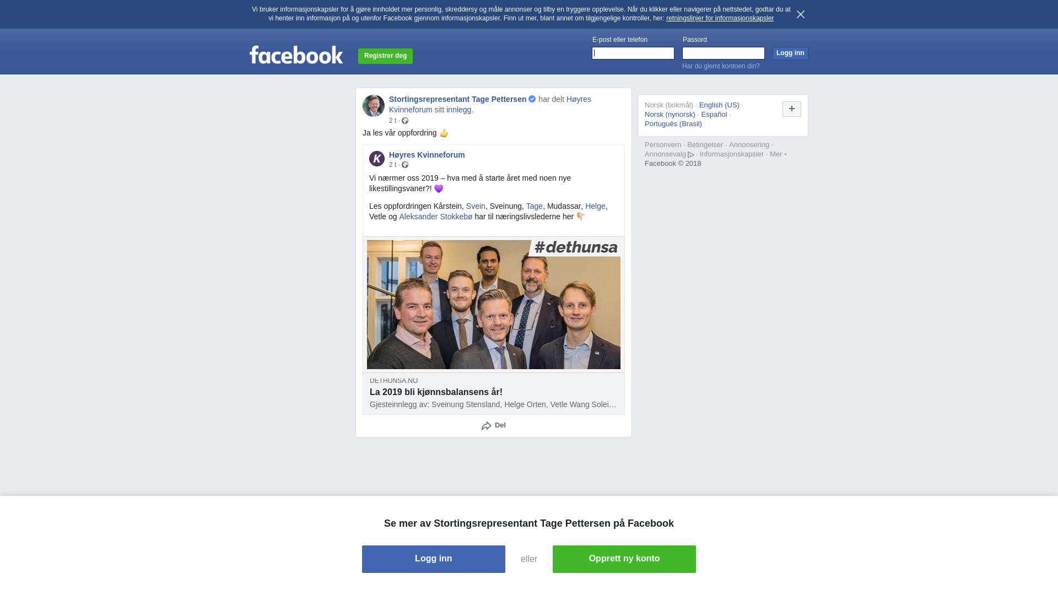Click the E-post eller telefon field
The image size is (1058, 595).
pyautogui.click(x=633, y=53)
